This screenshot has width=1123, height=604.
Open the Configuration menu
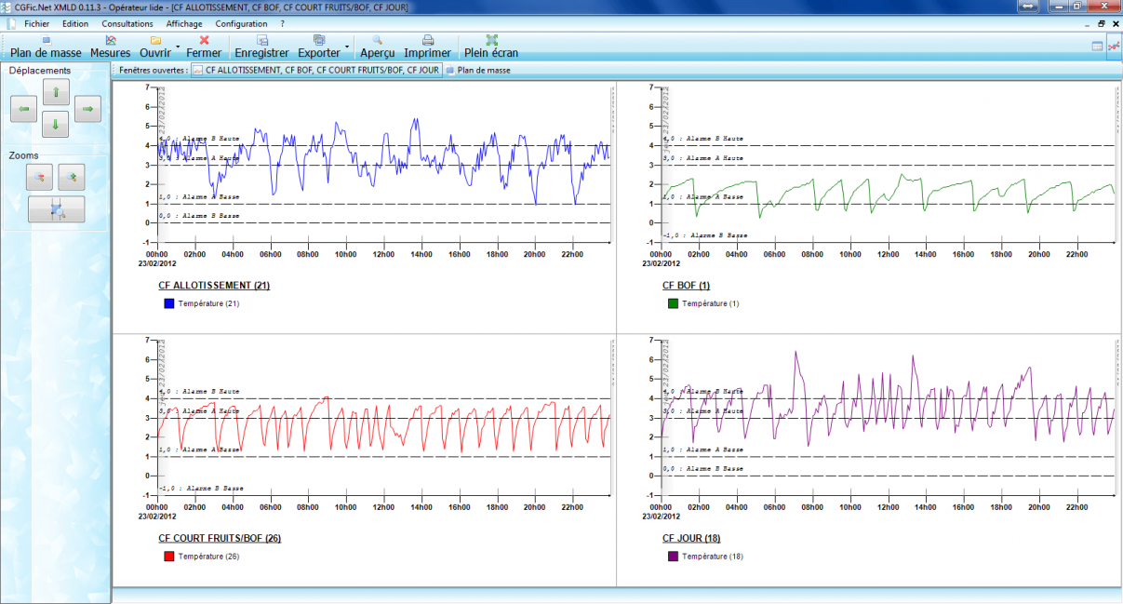(241, 23)
